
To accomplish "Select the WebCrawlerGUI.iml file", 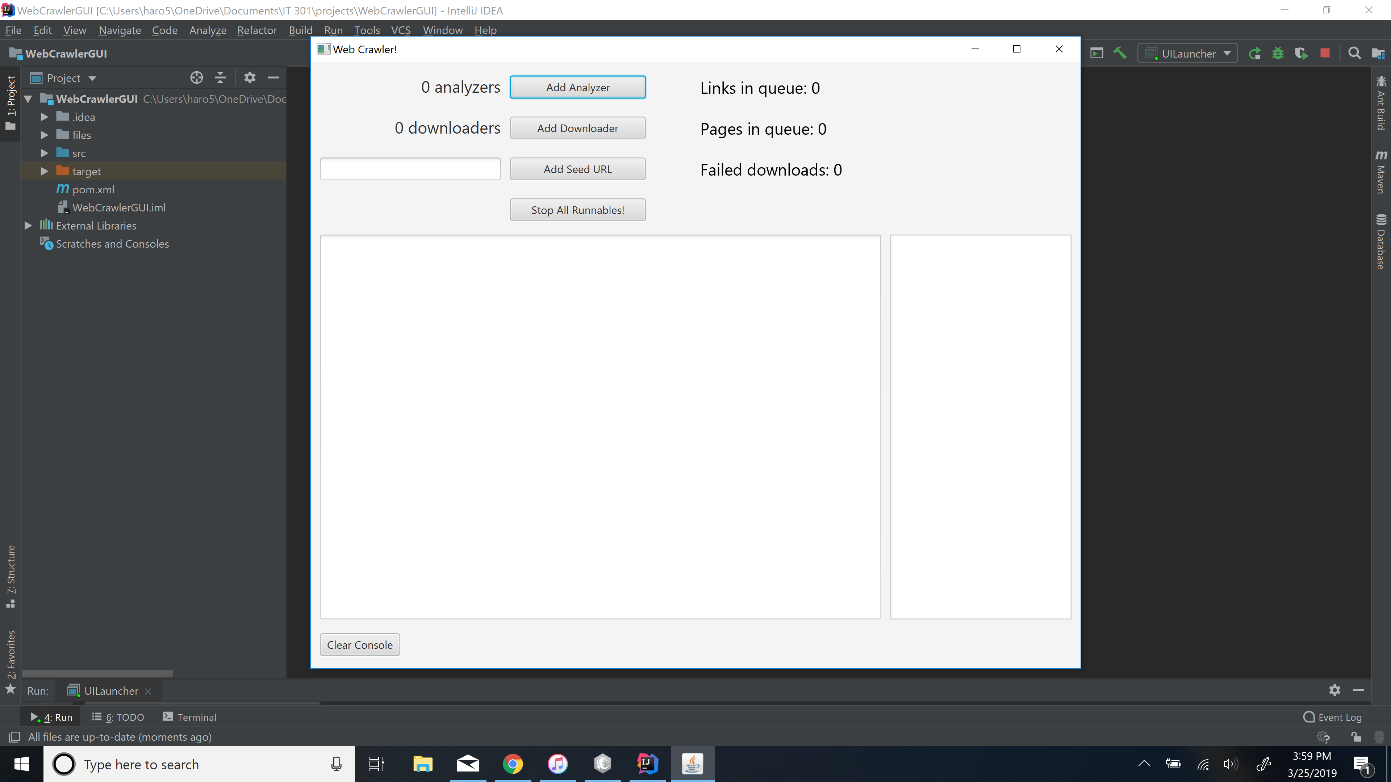I will point(118,207).
